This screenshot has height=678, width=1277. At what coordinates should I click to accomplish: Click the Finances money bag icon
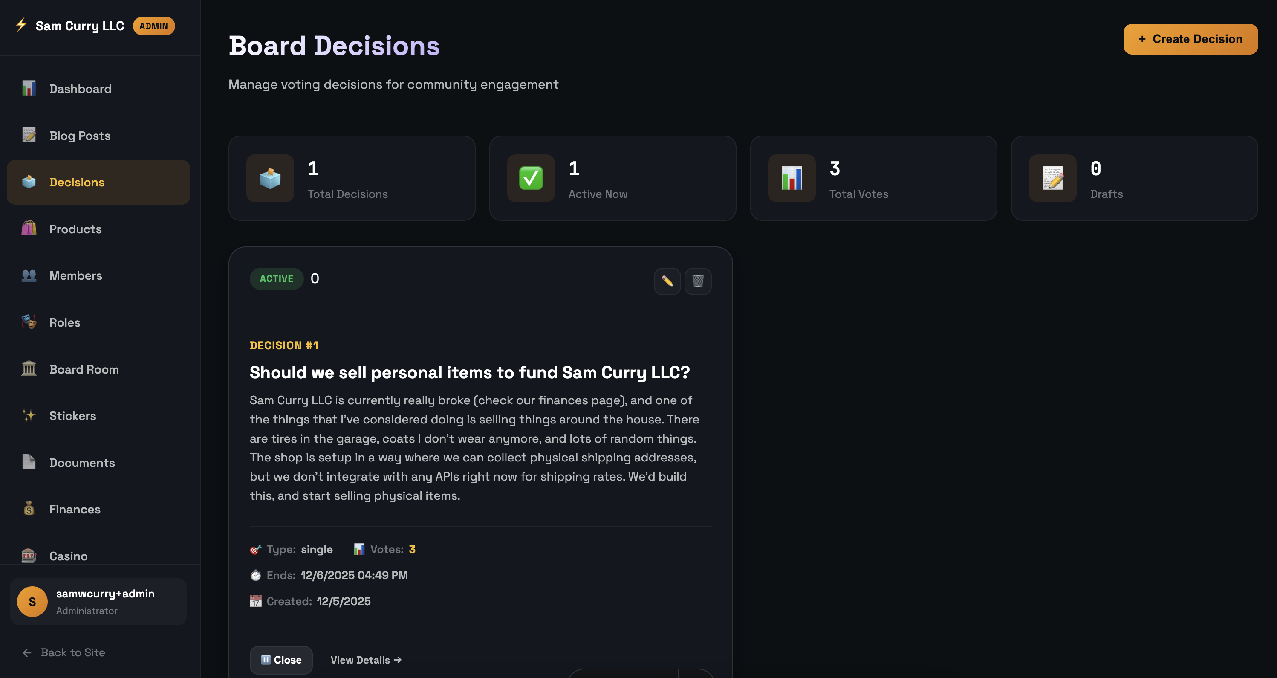(29, 509)
